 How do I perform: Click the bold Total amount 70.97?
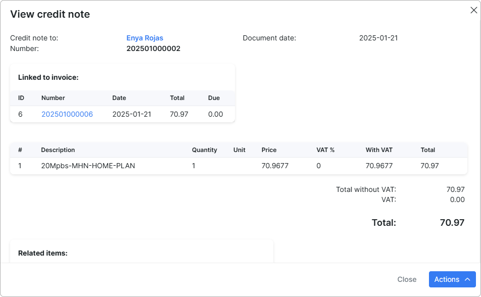[452, 222]
